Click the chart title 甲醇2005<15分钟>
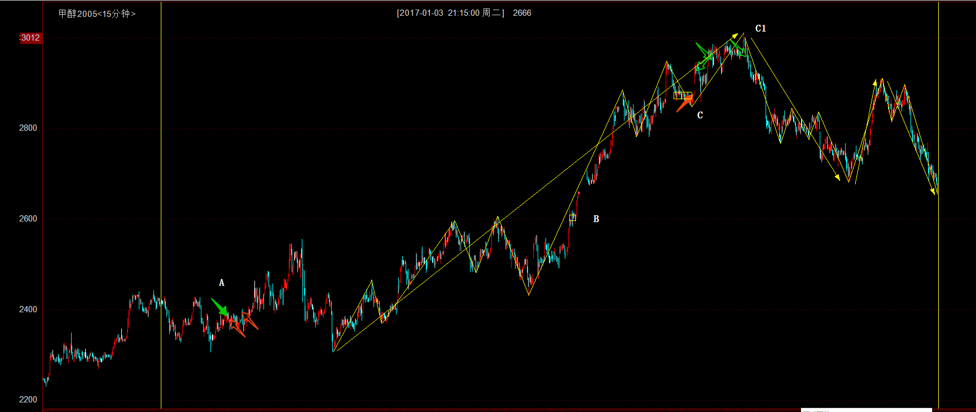This screenshot has height=412, width=976. point(97,14)
